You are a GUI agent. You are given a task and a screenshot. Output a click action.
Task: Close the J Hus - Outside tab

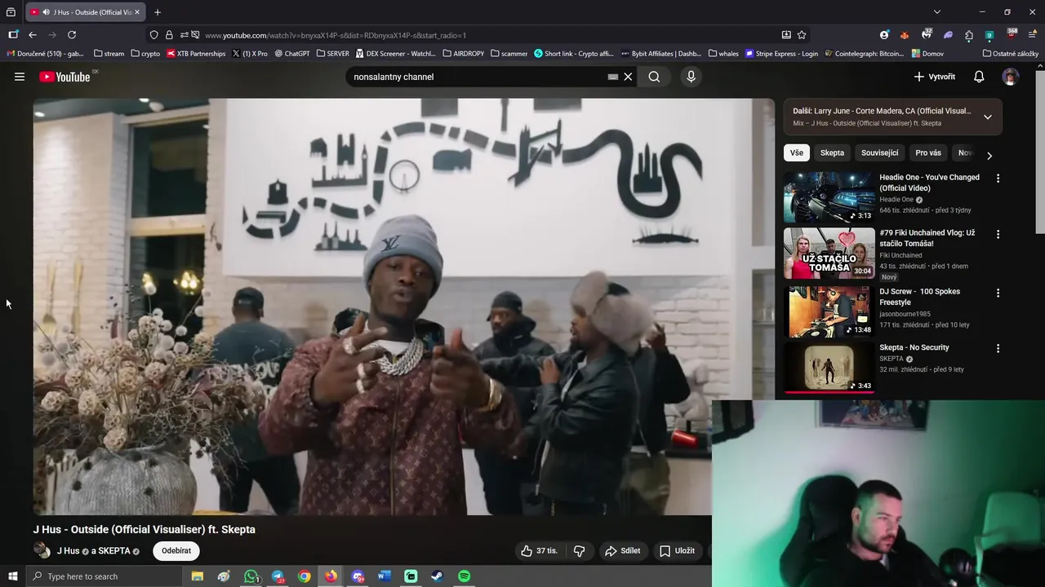pyautogui.click(x=137, y=12)
